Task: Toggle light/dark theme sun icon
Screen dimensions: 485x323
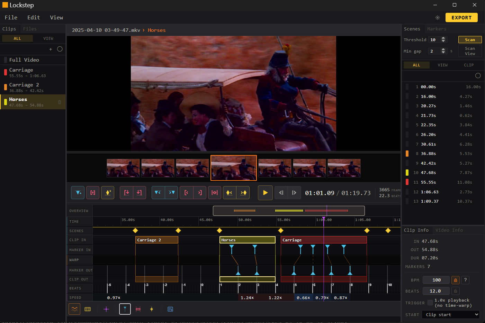Action: [438, 18]
